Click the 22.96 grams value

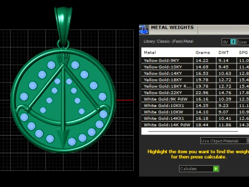[x=202, y=92]
